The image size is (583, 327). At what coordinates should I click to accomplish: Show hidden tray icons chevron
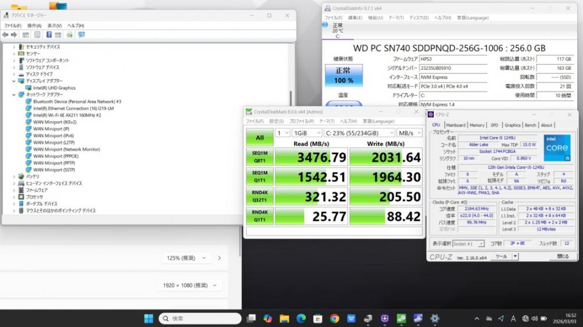[x=477, y=318]
